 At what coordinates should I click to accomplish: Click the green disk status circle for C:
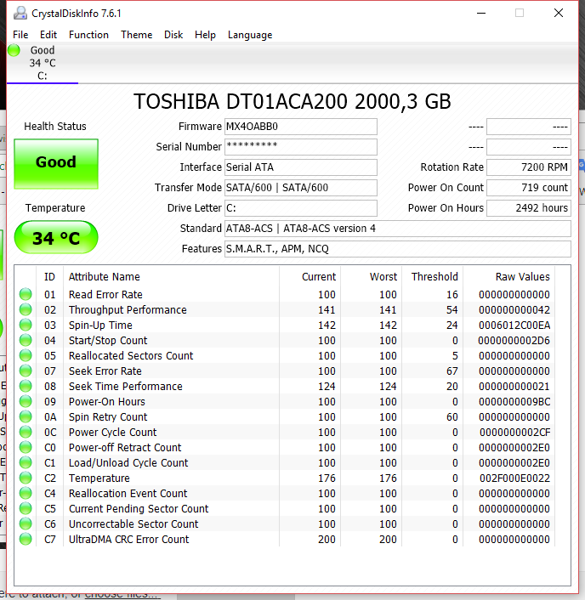14,50
